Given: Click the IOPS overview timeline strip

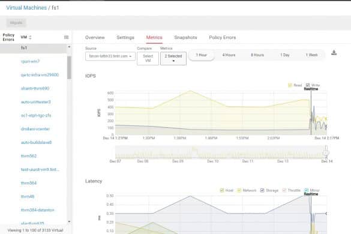Looking at the screenshot, I should [220, 152].
